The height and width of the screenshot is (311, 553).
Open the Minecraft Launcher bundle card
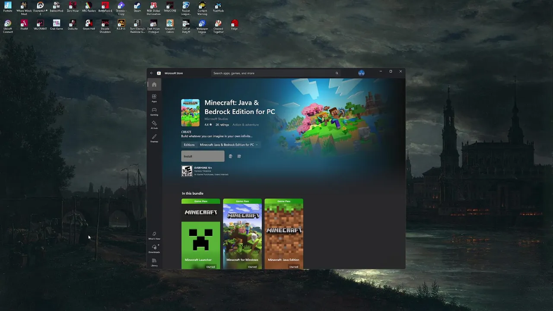200,234
